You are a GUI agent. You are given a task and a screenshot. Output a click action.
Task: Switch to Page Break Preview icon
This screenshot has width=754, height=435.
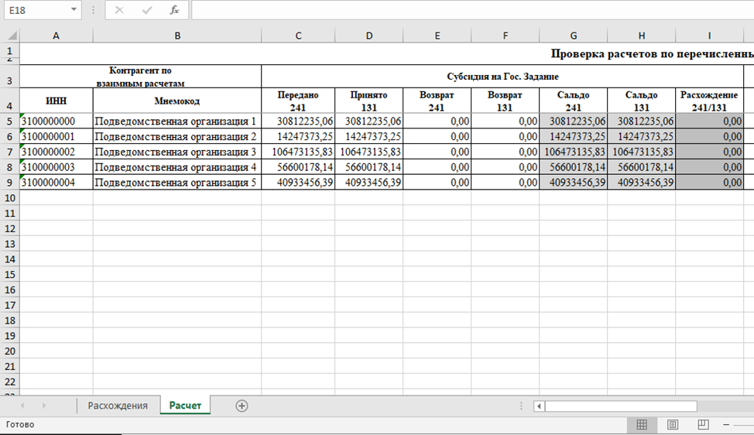click(703, 425)
